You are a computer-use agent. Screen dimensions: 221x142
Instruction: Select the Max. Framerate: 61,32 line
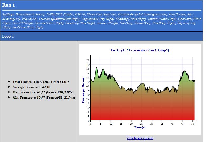click(x=43, y=92)
